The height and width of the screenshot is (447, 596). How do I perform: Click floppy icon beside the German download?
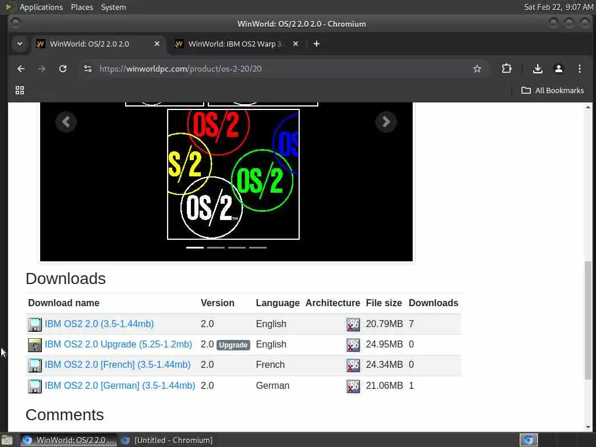pyautogui.click(x=34, y=386)
